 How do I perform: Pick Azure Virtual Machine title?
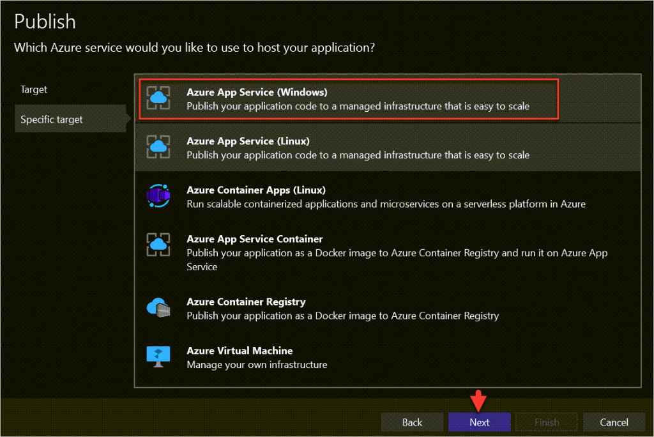coord(240,351)
